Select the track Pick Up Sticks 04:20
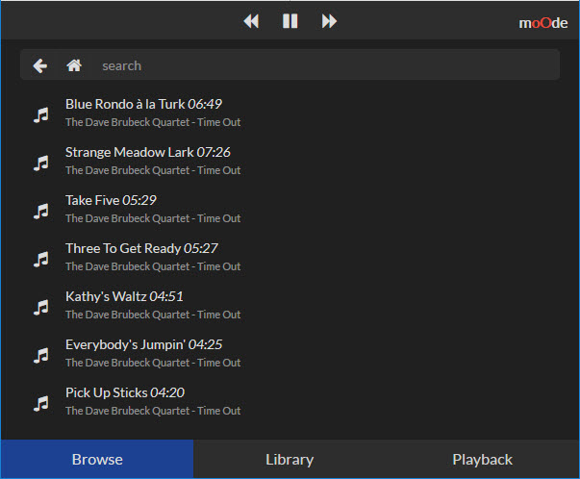Screen dimensions: 580x479 125,392
